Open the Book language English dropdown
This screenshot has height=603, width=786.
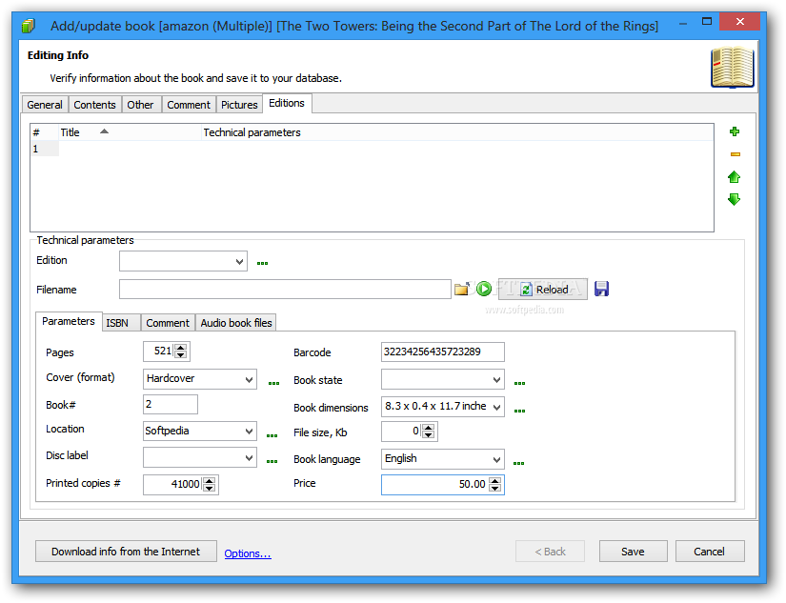tap(496, 459)
